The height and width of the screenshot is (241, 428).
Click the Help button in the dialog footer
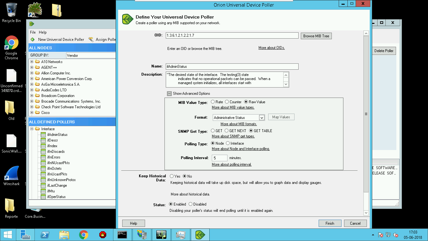coord(133,223)
